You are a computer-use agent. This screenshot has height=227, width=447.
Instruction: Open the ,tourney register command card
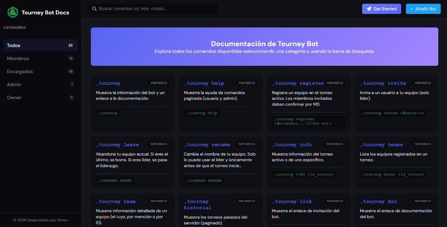click(x=309, y=104)
